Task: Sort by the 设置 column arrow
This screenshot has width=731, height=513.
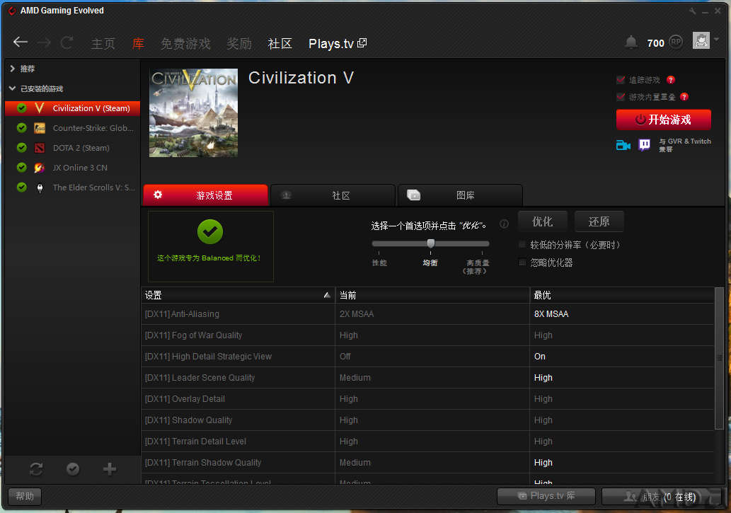Action: click(x=327, y=295)
